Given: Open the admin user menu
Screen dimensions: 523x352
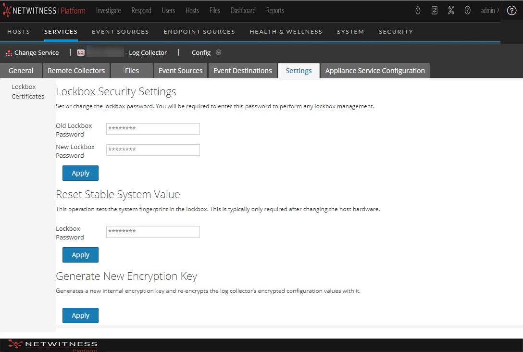Looking at the screenshot, I should (x=489, y=11).
